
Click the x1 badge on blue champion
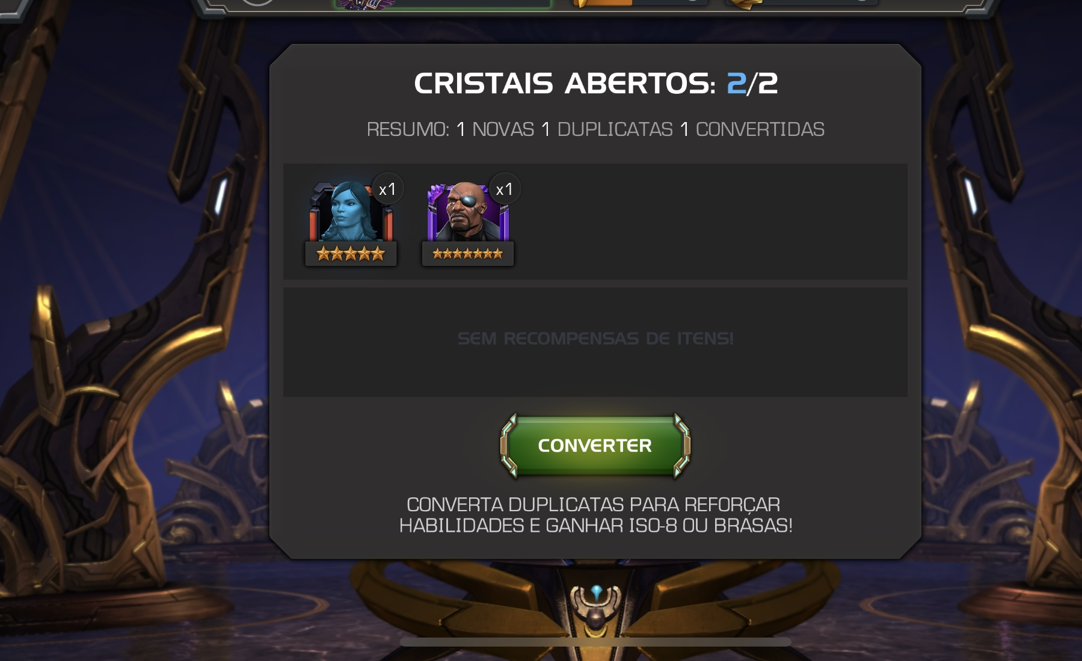387,189
